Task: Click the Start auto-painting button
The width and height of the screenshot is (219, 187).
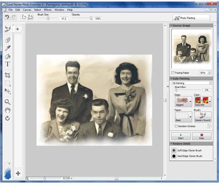Action: 181,136
